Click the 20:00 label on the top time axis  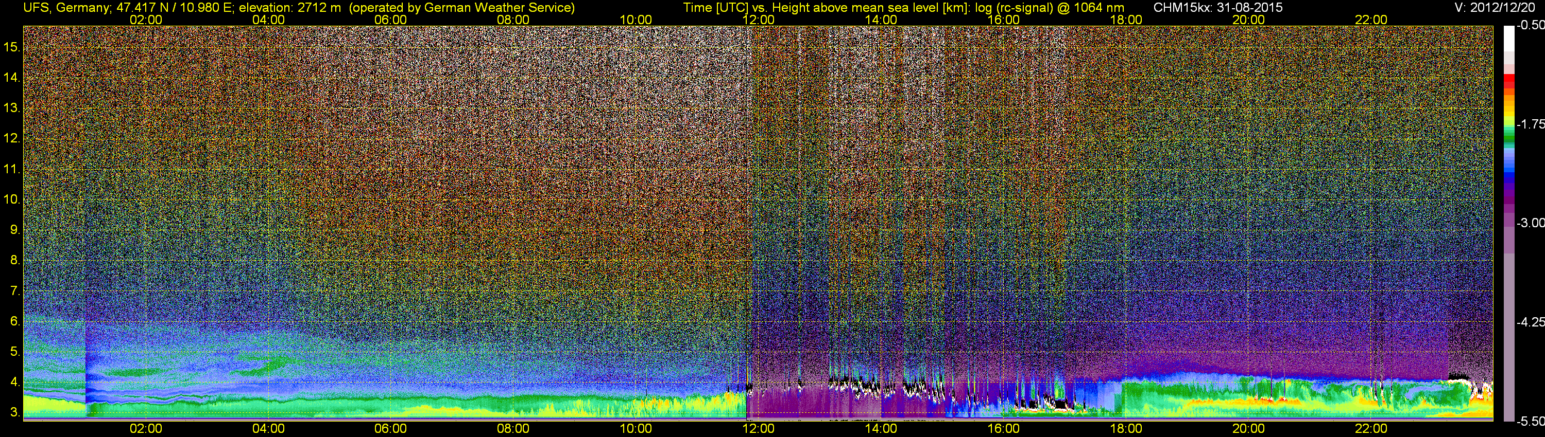pos(1249,20)
